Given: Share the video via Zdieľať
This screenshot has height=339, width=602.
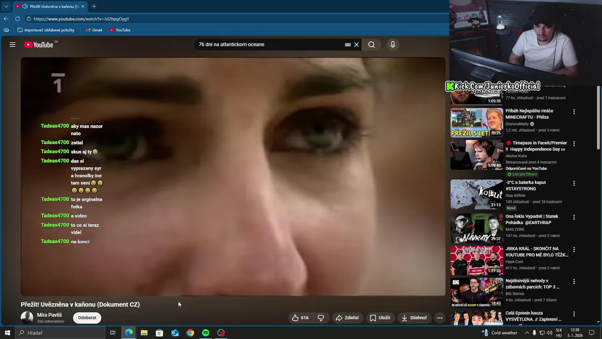Looking at the screenshot, I should click(x=347, y=318).
